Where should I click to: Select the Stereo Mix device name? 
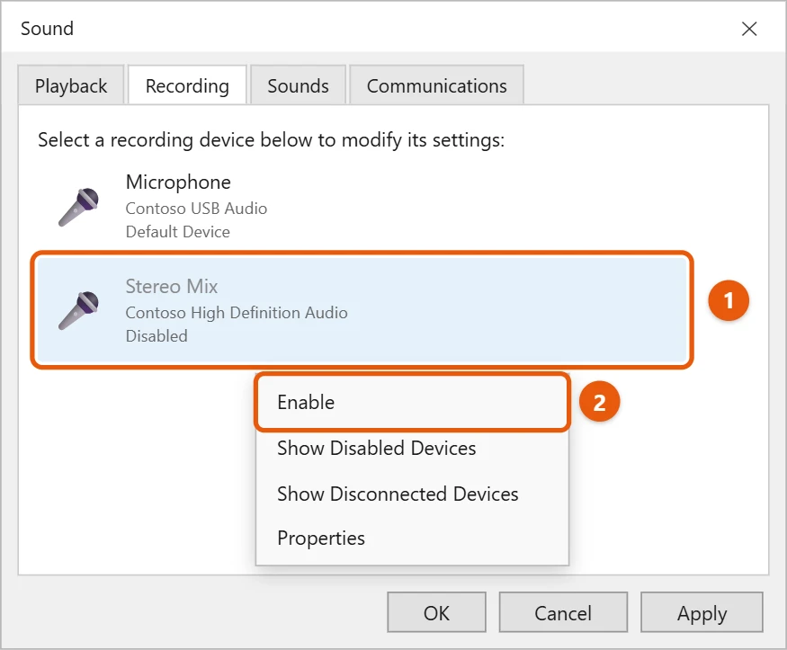tap(172, 287)
